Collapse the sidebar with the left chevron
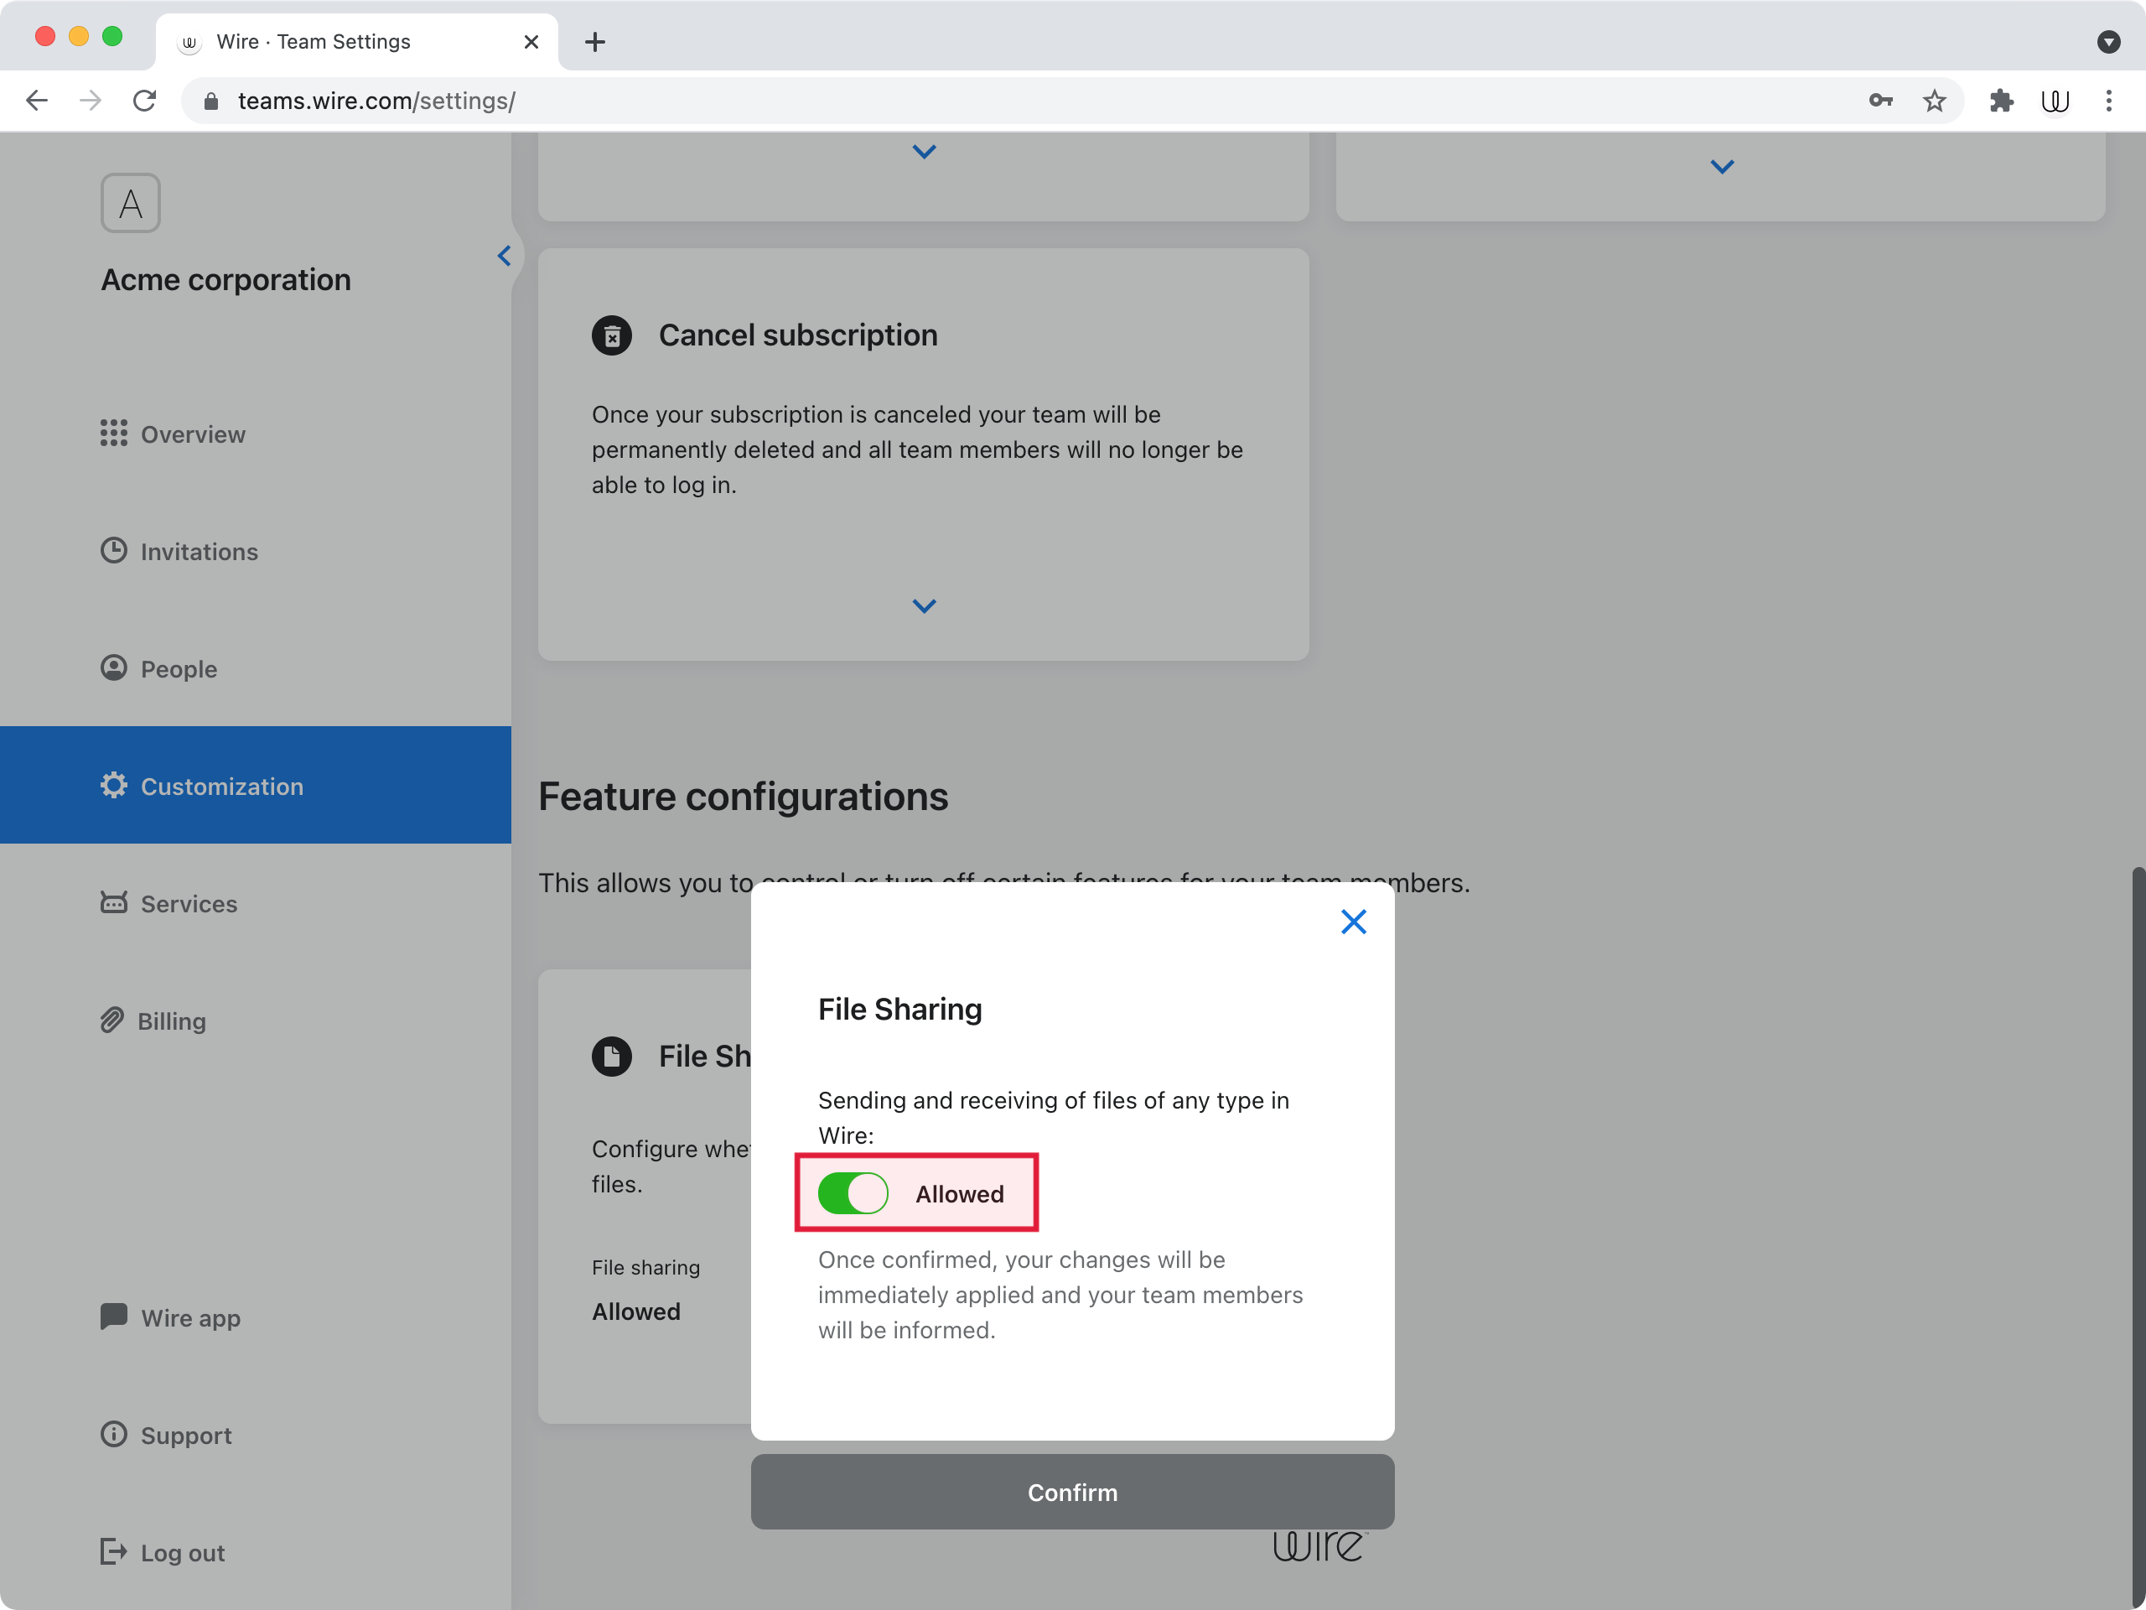This screenshot has height=1610, width=2146. pyautogui.click(x=504, y=257)
